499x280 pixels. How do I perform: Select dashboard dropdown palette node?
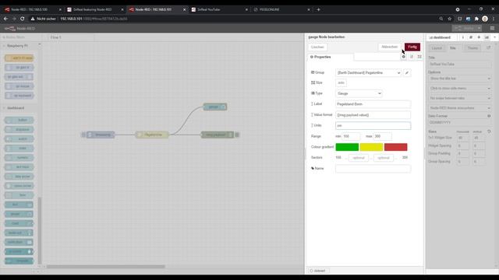19,130
